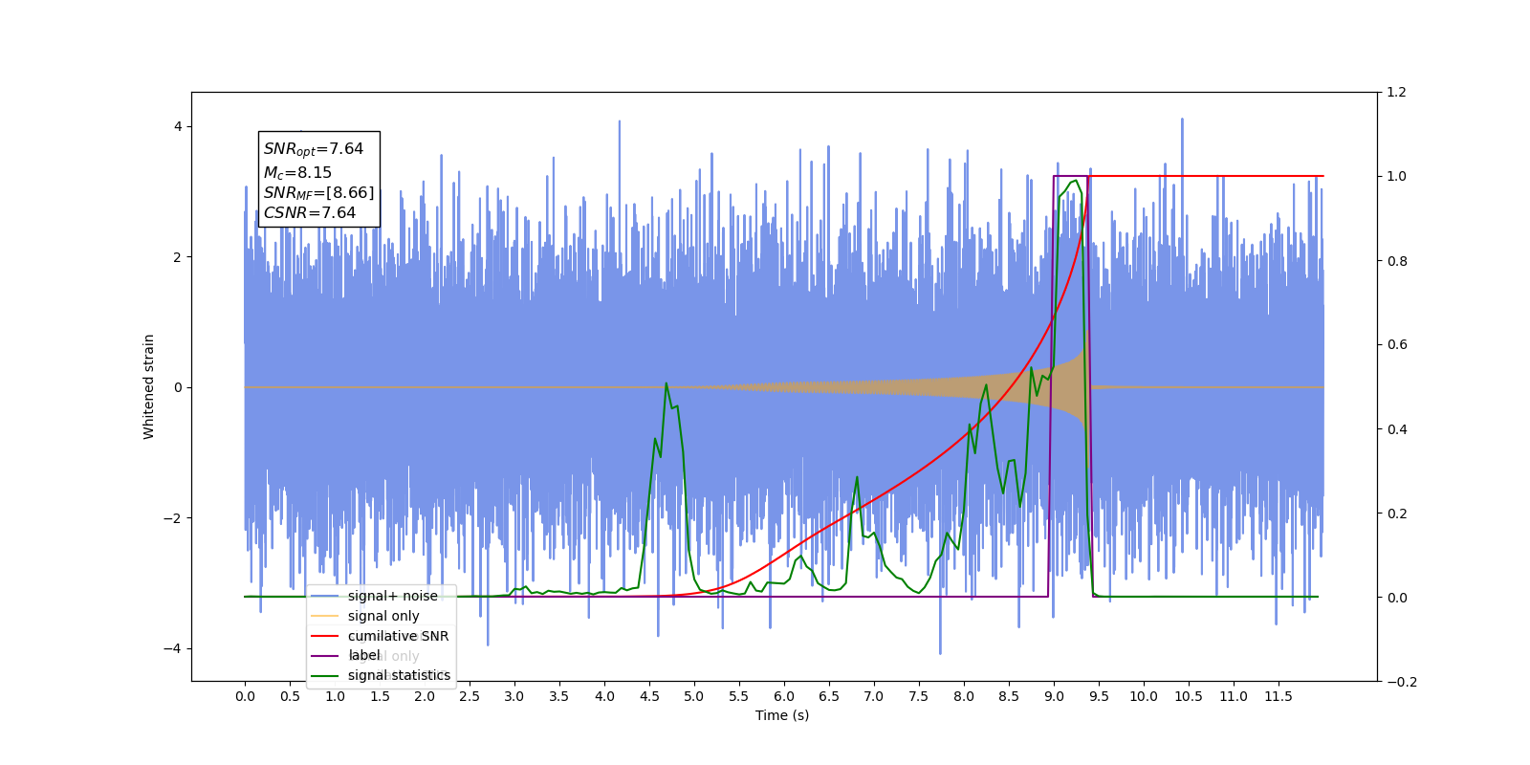Click the blue line swatch in legend
Screen dimensions: 1530x765
pyautogui.click(x=325, y=596)
